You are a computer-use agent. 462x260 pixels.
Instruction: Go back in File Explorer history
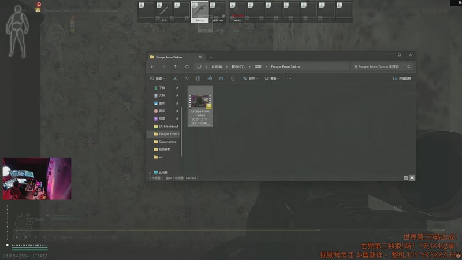[x=152, y=66]
